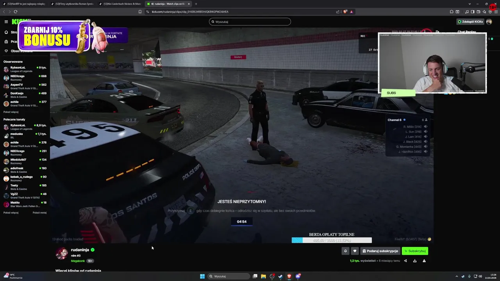Click the clip video player area

242,135
